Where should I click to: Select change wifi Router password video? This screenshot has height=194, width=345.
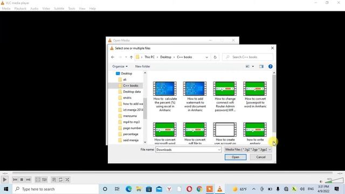tap(225, 96)
